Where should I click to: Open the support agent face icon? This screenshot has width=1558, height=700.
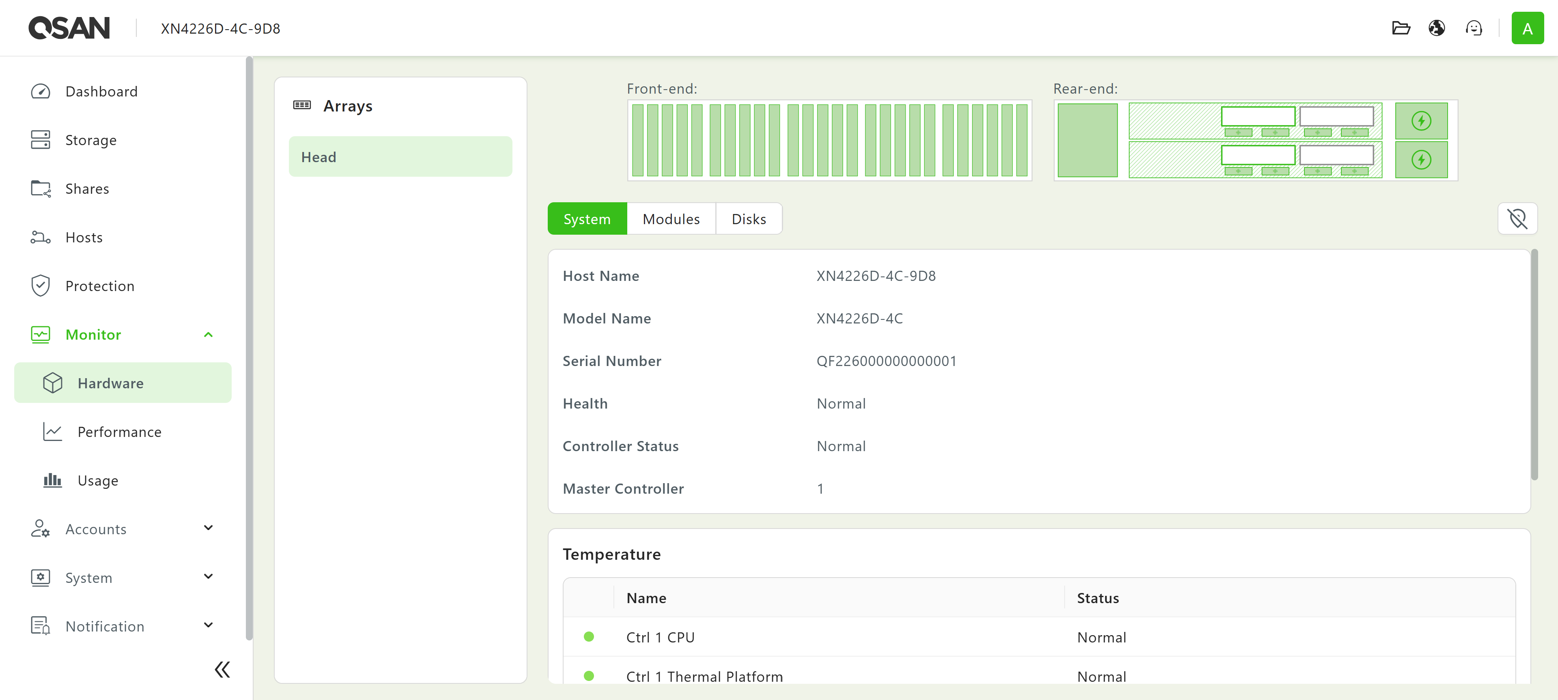[1473, 28]
